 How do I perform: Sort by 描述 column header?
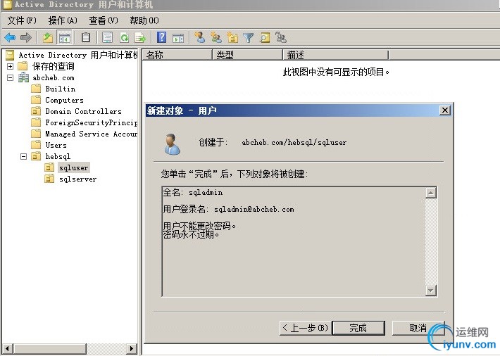336,55
